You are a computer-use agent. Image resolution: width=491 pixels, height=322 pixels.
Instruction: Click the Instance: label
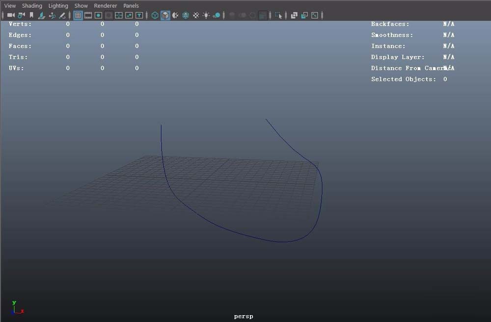388,46
